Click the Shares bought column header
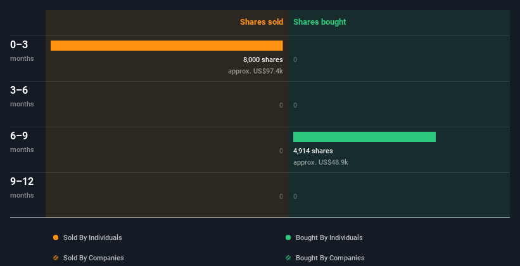 click(320, 22)
